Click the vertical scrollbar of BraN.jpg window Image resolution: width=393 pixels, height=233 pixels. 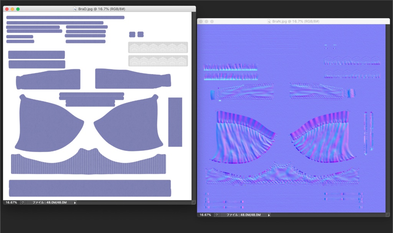pos(388,118)
